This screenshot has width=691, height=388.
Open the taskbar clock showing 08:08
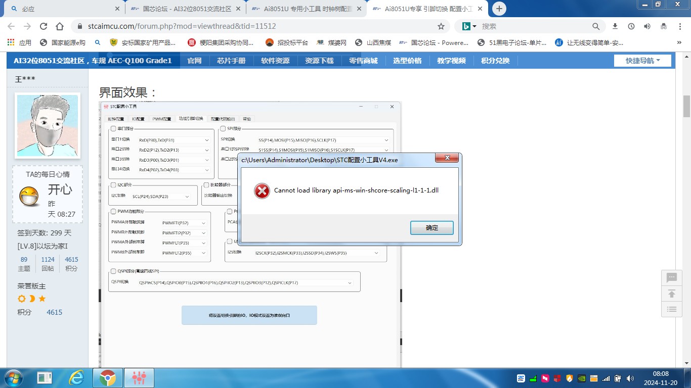click(x=661, y=378)
